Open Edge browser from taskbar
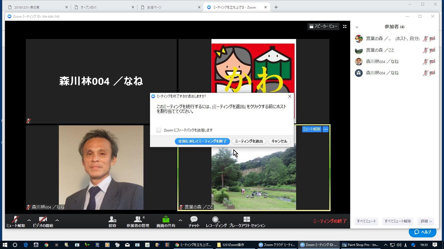 tap(26, 245)
